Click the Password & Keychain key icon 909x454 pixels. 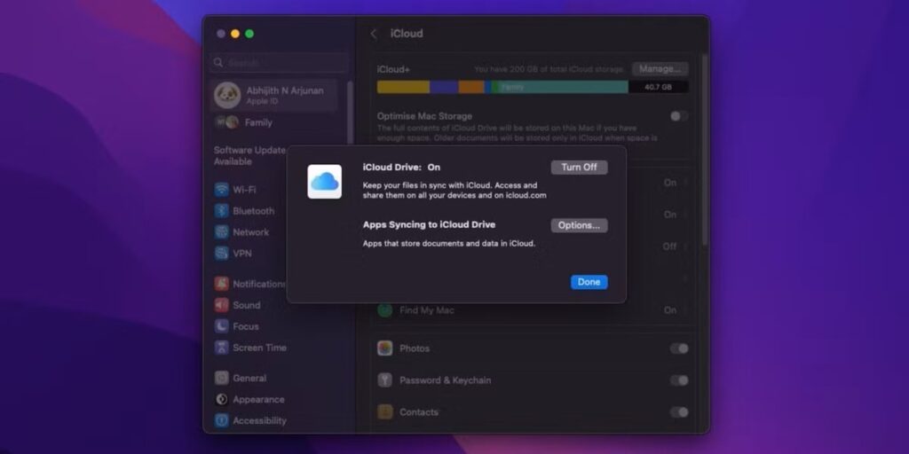385,380
